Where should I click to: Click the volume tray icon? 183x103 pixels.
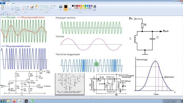coord(171,101)
